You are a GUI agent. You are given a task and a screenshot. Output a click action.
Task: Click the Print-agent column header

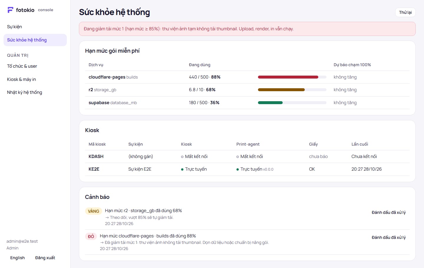coord(248,144)
